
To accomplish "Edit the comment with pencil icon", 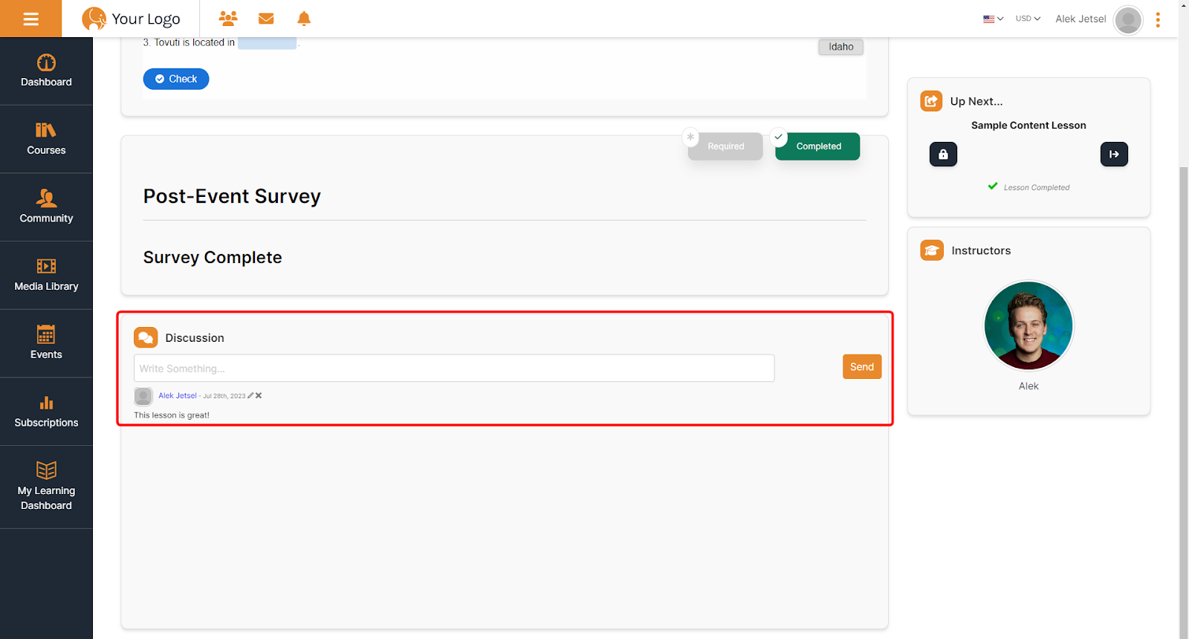I will coord(250,396).
